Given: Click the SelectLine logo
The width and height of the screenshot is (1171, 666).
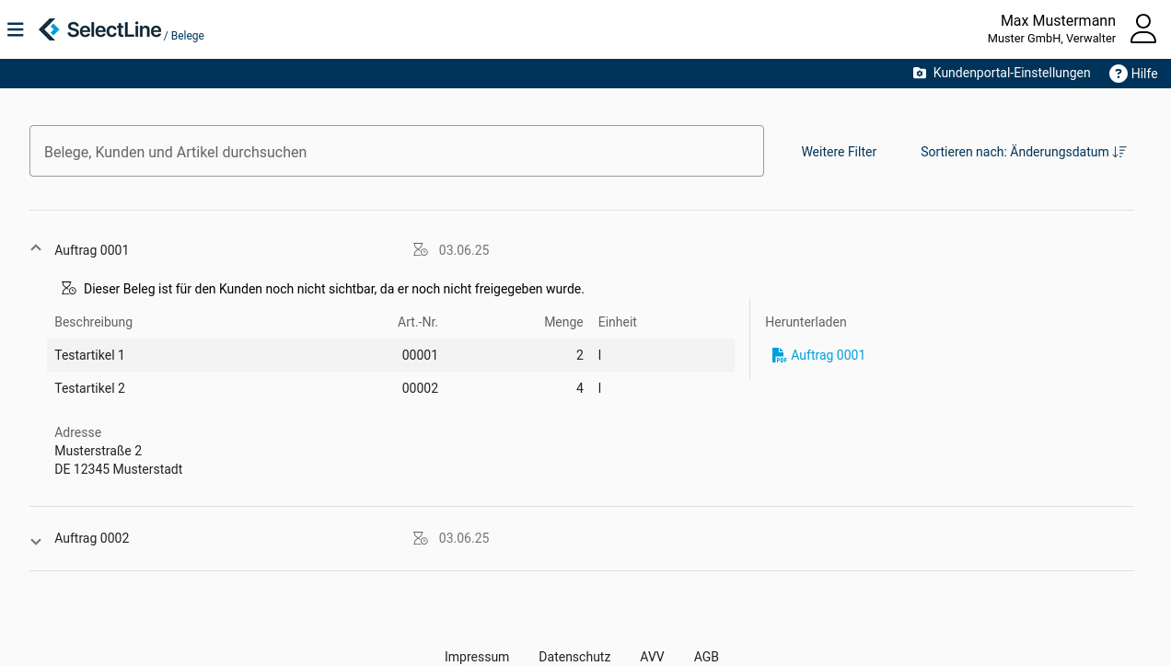Looking at the screenshot, I should click(99, 29).
